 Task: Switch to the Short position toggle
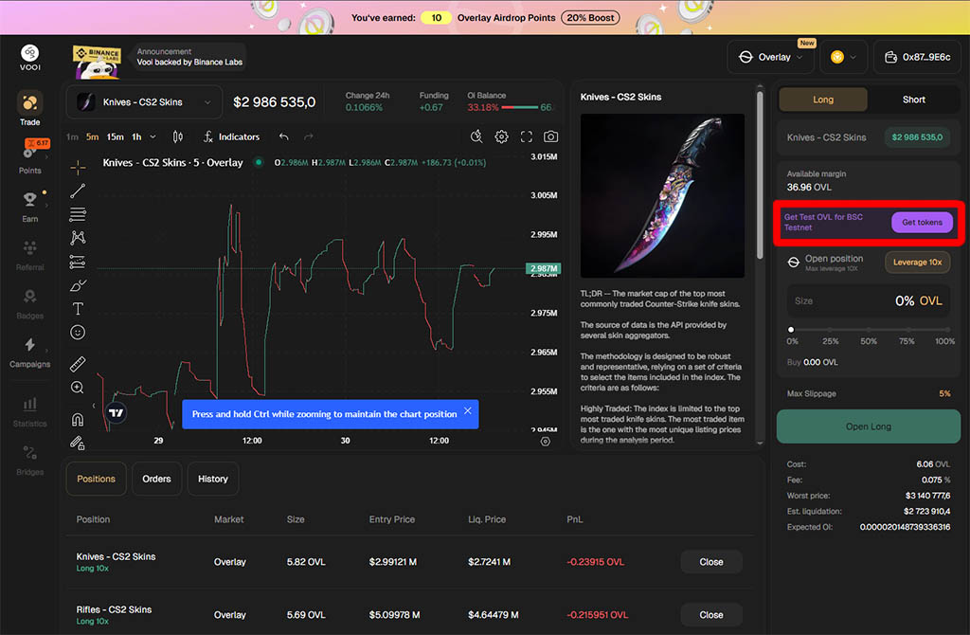pos(914,100)
